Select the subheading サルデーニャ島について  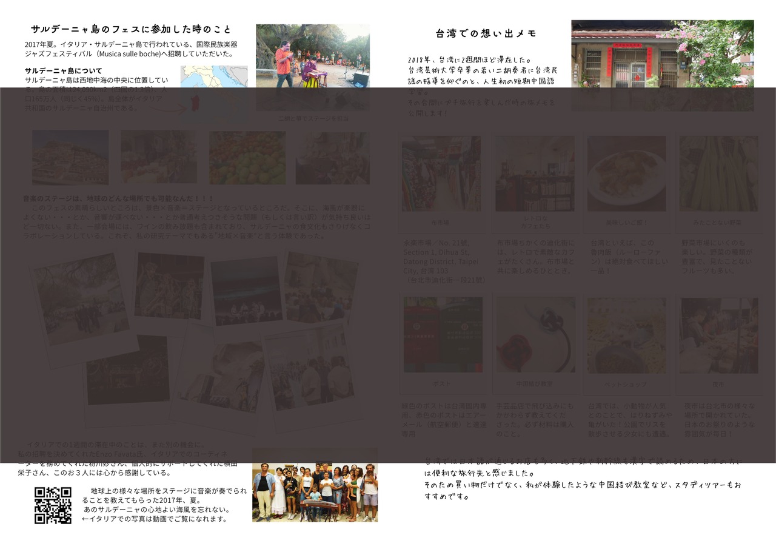click(x=64, y=70)
